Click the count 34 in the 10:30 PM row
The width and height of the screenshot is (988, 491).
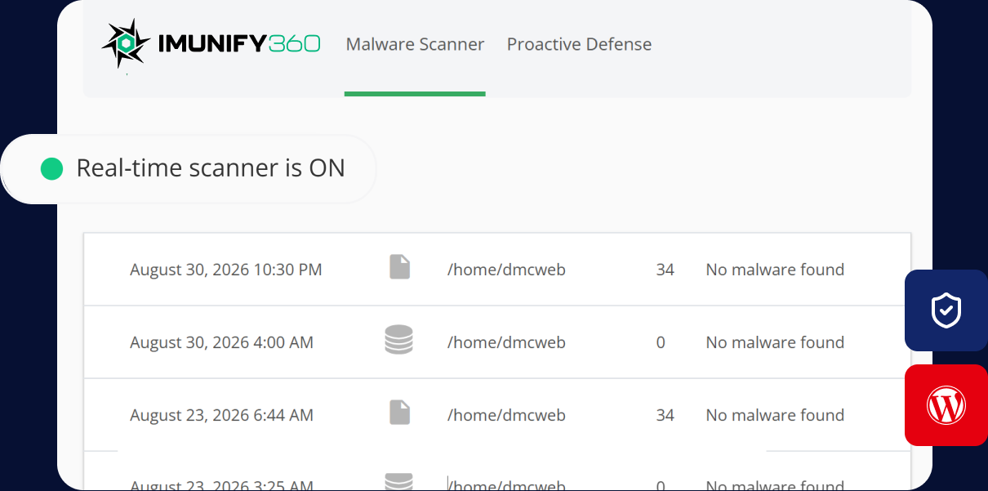(665, 270)
